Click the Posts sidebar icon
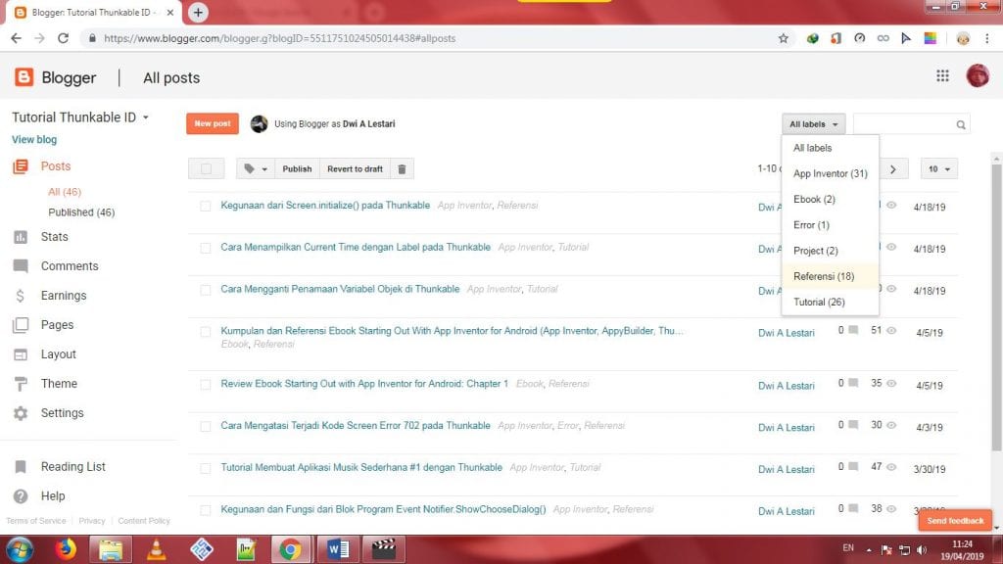This screenshot has height=564, width=1003. pyautogui.click(x=21, y=166)
